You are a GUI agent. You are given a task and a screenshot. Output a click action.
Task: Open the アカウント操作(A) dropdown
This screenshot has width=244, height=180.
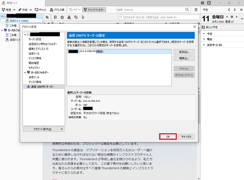(44, 129)
